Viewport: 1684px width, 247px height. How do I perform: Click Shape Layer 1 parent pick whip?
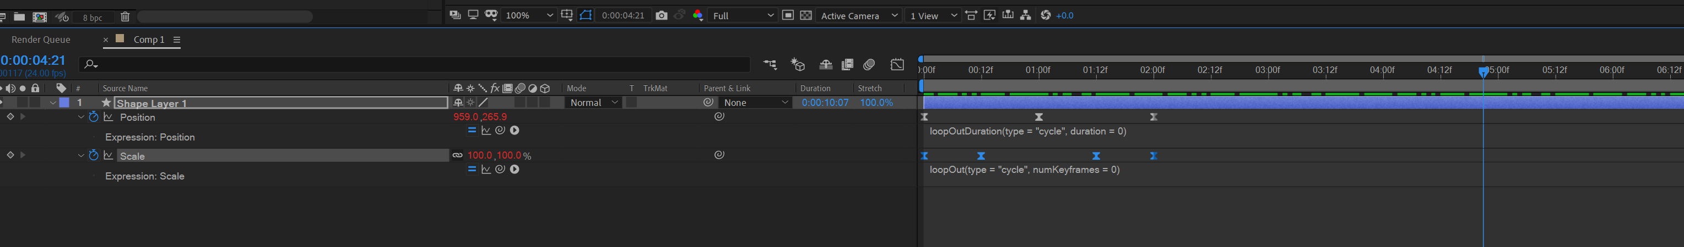click(708, 102)
